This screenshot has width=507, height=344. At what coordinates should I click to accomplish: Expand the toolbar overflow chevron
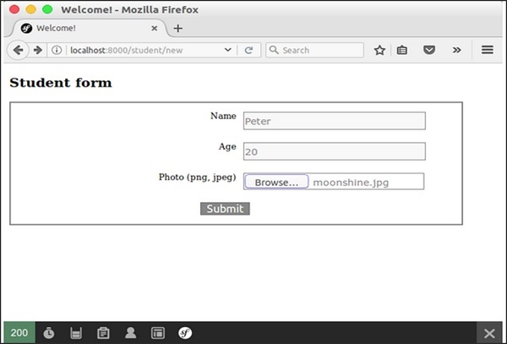point(456,50)
